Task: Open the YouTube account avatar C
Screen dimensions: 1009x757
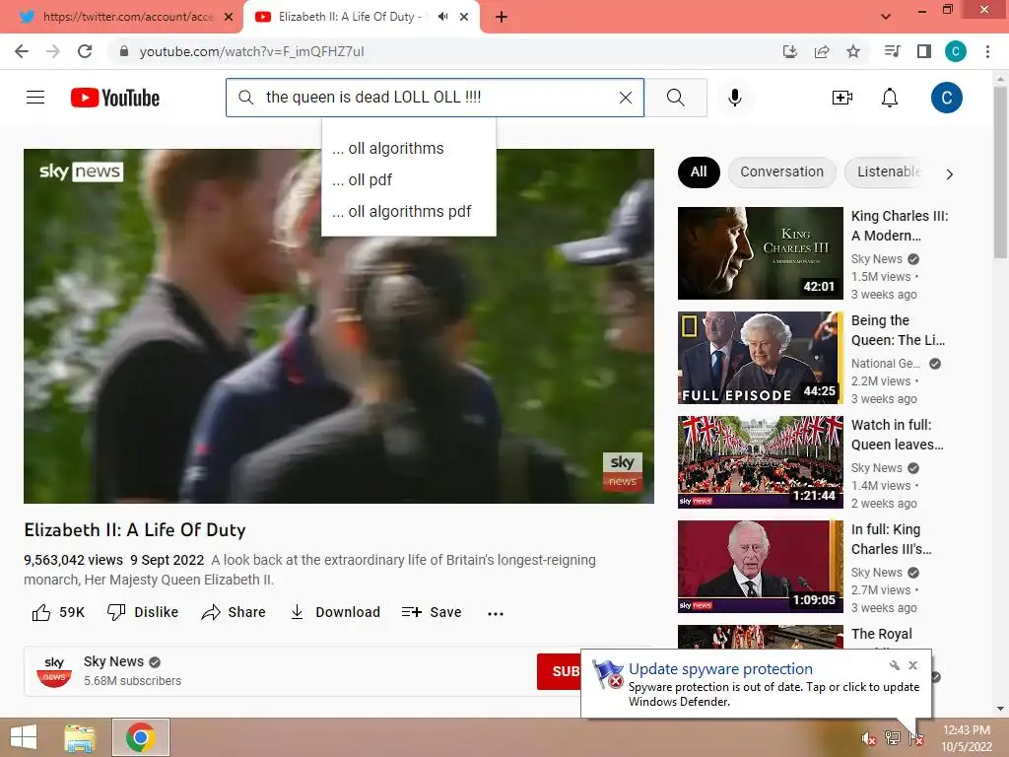Action: pyautogui.click(x=947, y=98)
